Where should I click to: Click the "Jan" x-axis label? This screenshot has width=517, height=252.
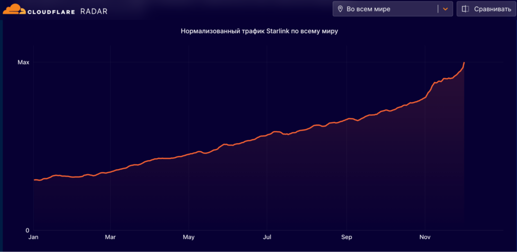pyautogui.click(x=33, y=237)
